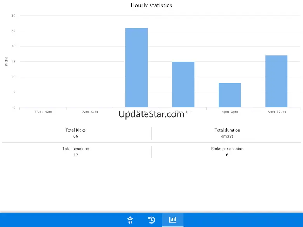Viewport: 303px width, 227px height.
Task: Click the Kicks y-axis title
Action: 6,62
